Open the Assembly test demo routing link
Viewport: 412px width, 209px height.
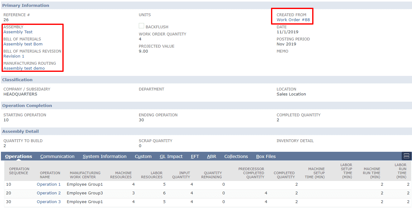coord(24,68)
